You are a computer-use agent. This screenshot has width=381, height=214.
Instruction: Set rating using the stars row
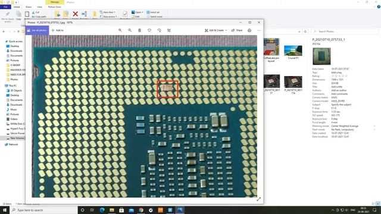point(339,76)
